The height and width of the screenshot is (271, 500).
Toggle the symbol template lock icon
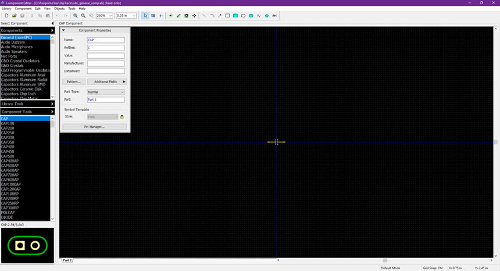tap(122, 117)
